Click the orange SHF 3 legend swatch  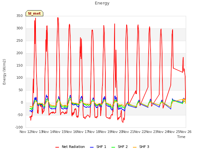135,147
